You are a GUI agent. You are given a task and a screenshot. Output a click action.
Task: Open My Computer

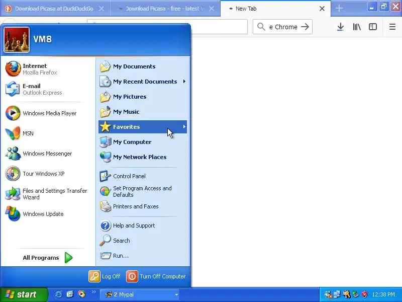(x=143, y=142)
